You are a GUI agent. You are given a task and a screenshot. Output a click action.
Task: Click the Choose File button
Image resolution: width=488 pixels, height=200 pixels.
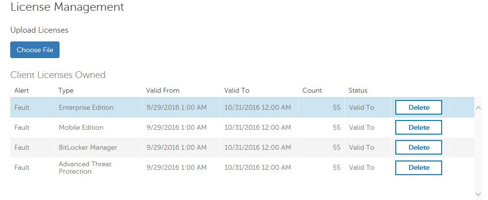(35, 50)
